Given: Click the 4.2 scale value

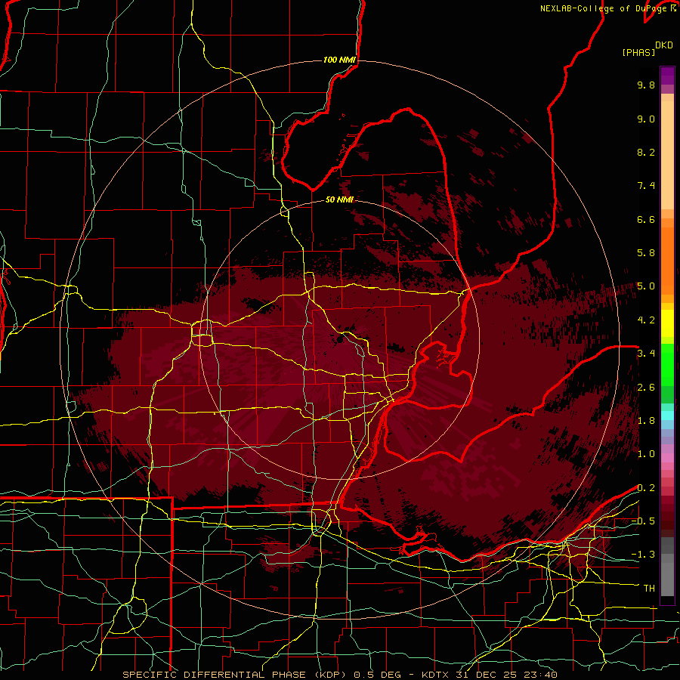Looking at the screenshot, I should (x=646, y=320).
